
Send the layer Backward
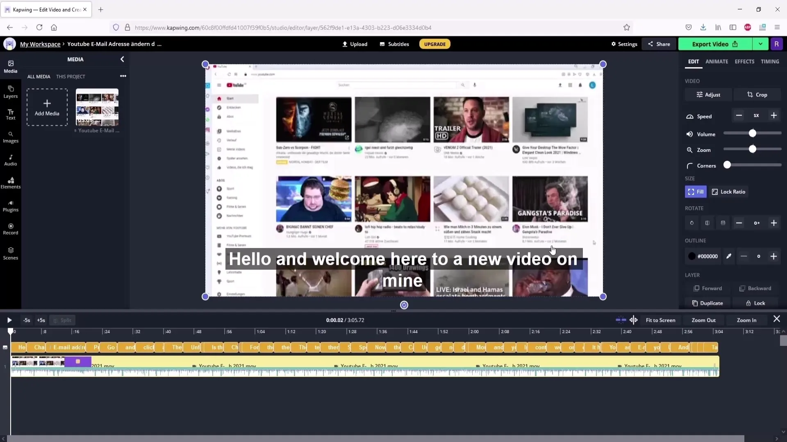coord(755,289)
